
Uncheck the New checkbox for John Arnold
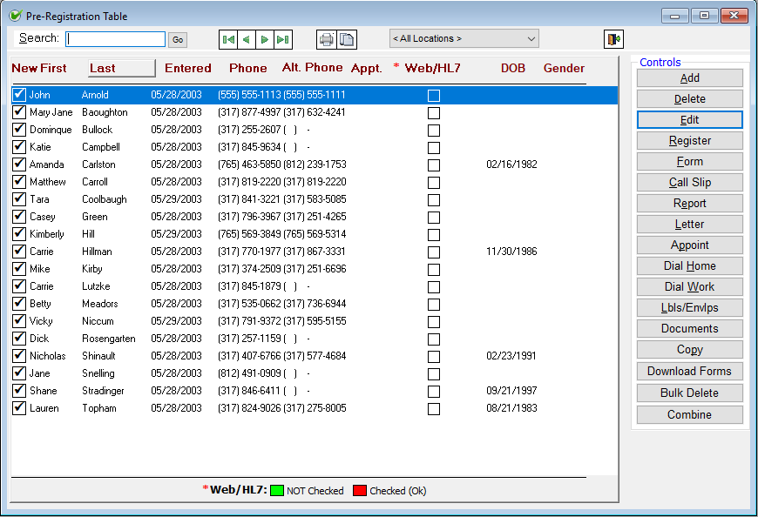[19, 95]
